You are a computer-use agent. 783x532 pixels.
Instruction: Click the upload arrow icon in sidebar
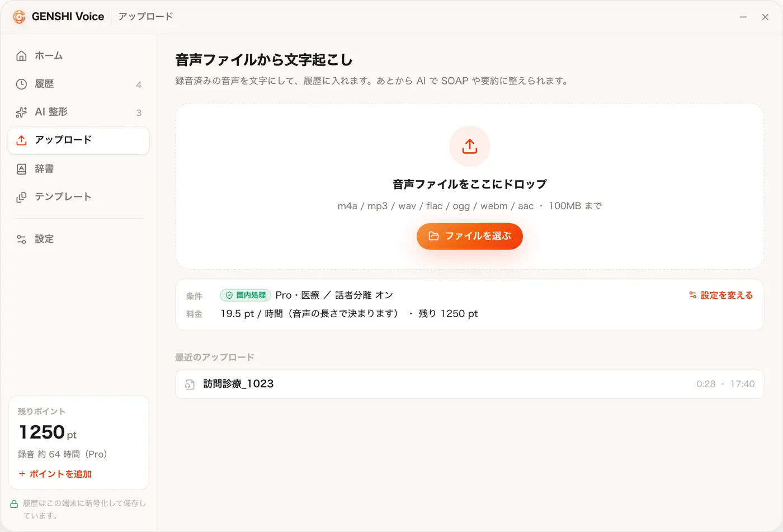pyautogui.click(x=21, y=140)
